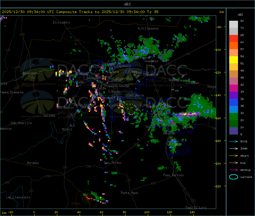The width and height of the screenshot is (255, 216).
Task: Click the eburn yellow arrow legend icon
Action: pos(233,156)
